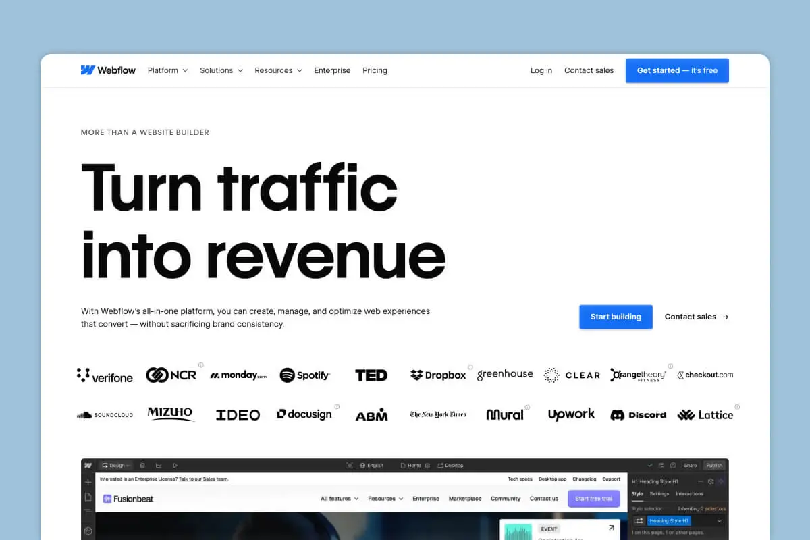Switch to the Interactions tab
This screenshot has height=540, width=810.
tap(689, 494)
